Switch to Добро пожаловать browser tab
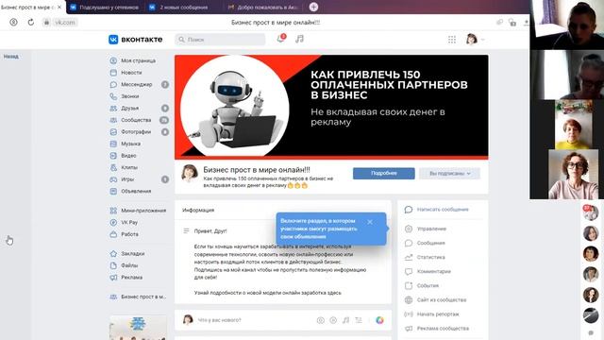604x340 pixels. coord(263,8)
